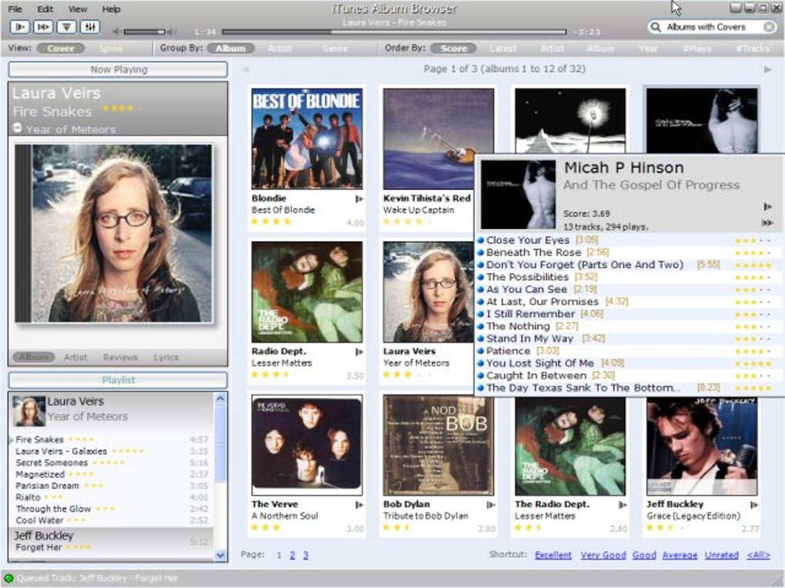Go to previous page arrow
The width and height of the screenshot is (785, 588).
coord(246,69)
